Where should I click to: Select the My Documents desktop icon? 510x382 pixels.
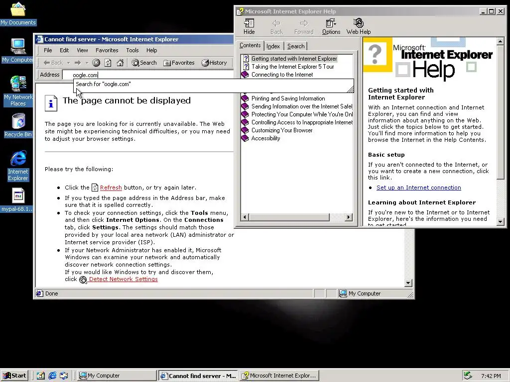coord(18,14)
